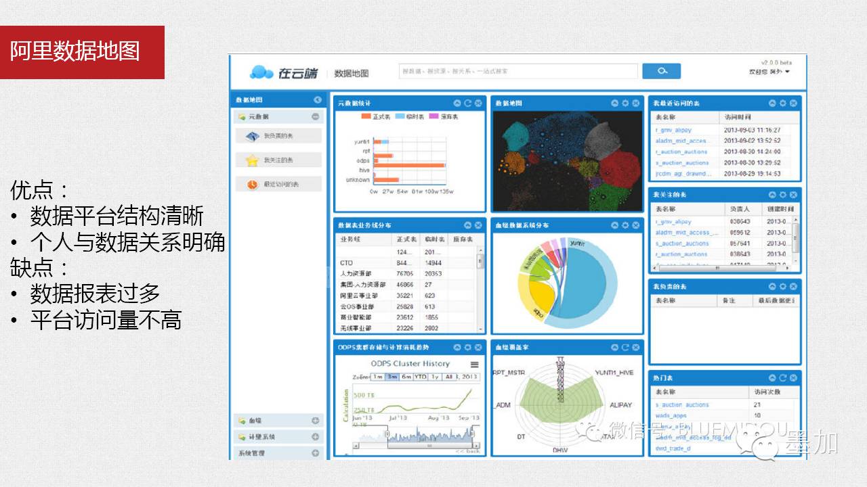The height and width of the screenshot is (487, 867).
Task: Sort by 负责人 column header
Action: 743,209
